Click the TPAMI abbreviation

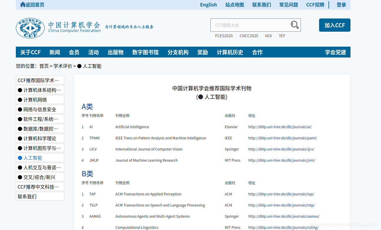click(95, 138)
